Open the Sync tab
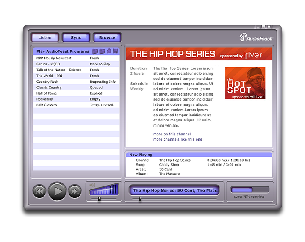305x242 pixels. [x=76, y=37]
